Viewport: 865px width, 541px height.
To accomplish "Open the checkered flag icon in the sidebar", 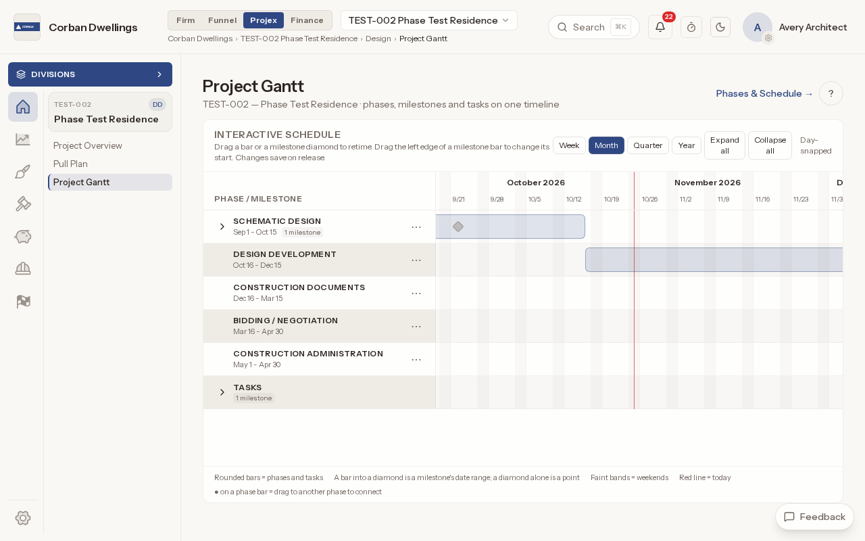I will coord(23,302).
